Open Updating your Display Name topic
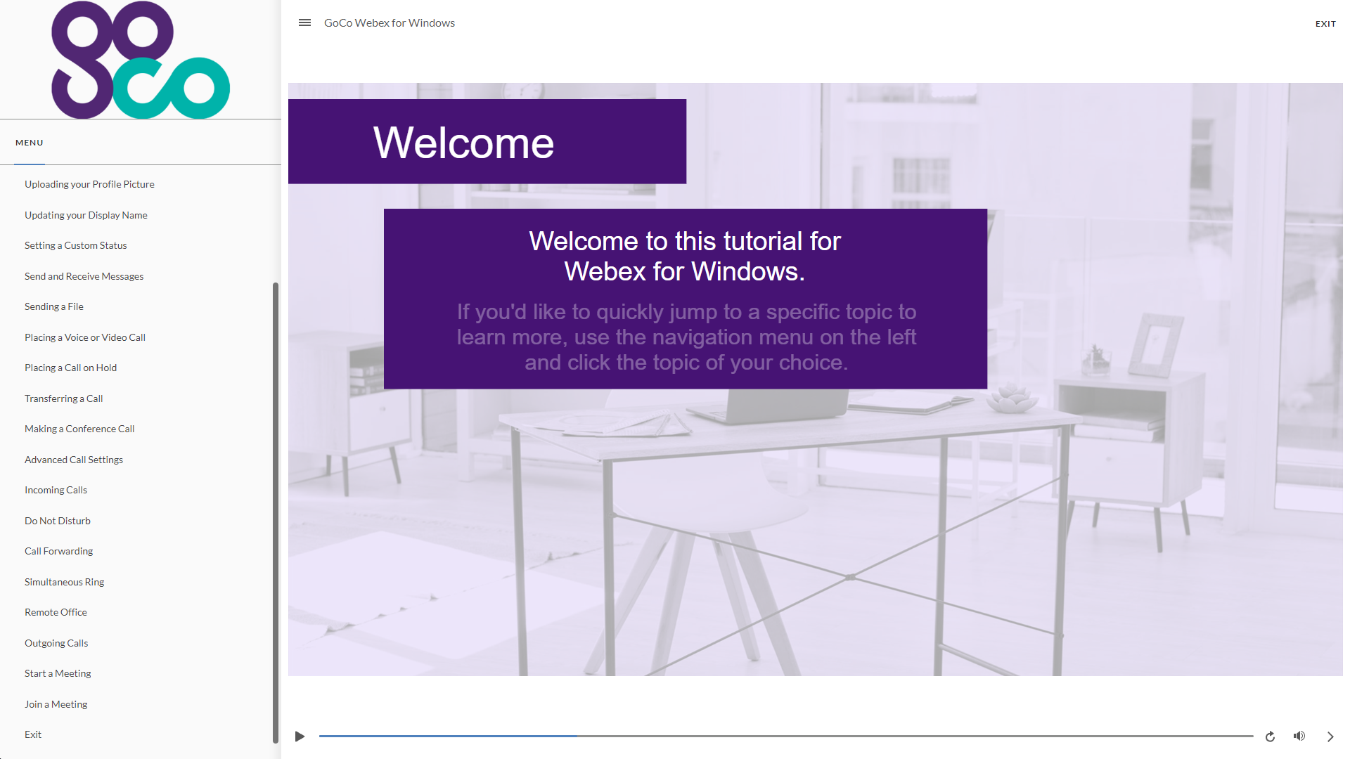The height and width of the screenshot is (759, 1350). click(x=86, y=215)
